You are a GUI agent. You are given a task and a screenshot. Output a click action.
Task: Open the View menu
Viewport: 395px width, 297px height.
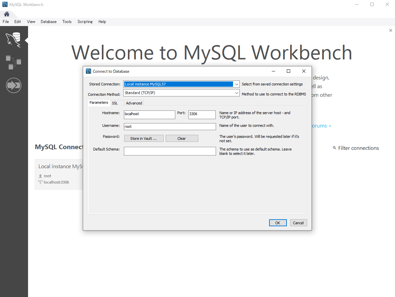31,22
